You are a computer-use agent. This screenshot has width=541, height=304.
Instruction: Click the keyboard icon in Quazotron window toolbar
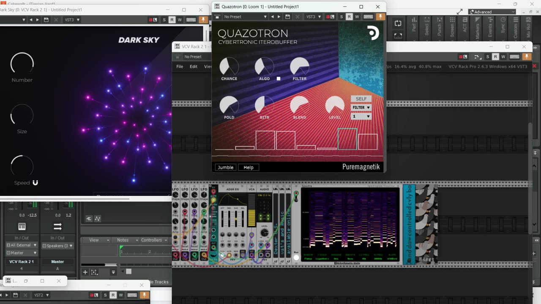[x=368, y=17]
